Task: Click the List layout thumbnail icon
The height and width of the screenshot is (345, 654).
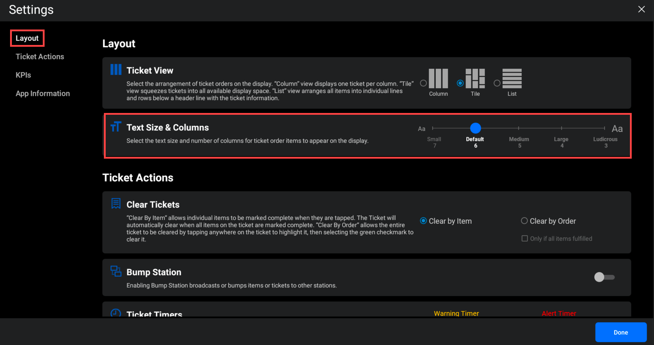Action: pyautogui.click(x=512, y=78)
